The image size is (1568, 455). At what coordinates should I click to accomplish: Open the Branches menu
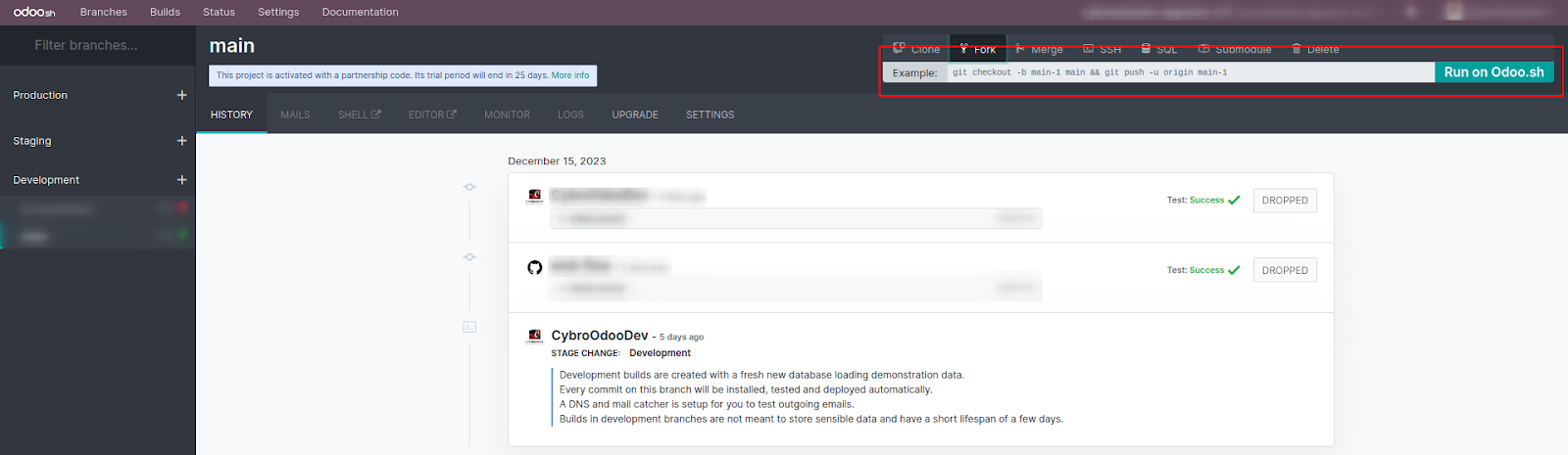pos(104,12)
